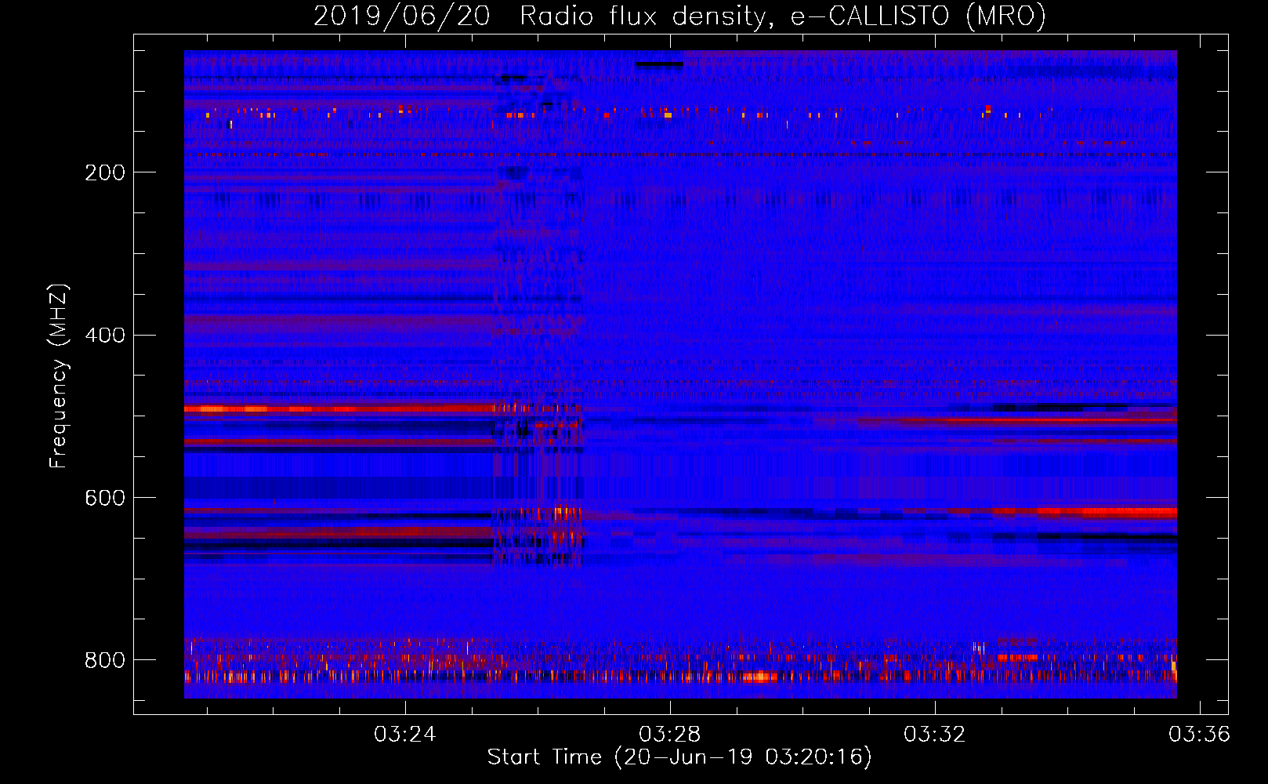Click the 03:24 time tick label
This screenshot has width=1268, height=784.
click(x=404, y=734)
